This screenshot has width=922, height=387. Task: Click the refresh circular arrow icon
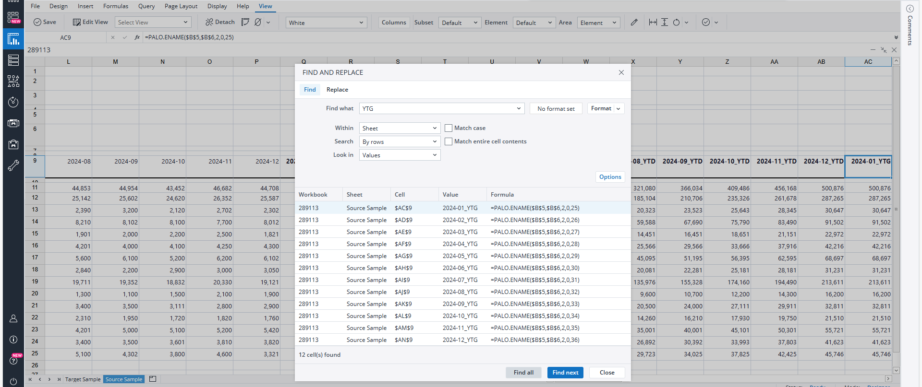[676, 23]
